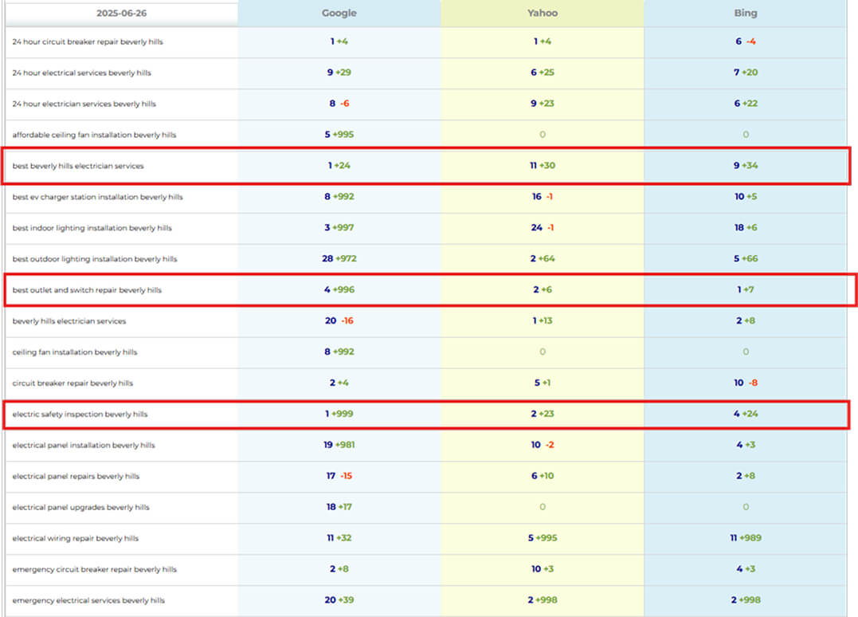Select keyword '24 hour circuit breaker repair beverly hills'

[88, 41]
